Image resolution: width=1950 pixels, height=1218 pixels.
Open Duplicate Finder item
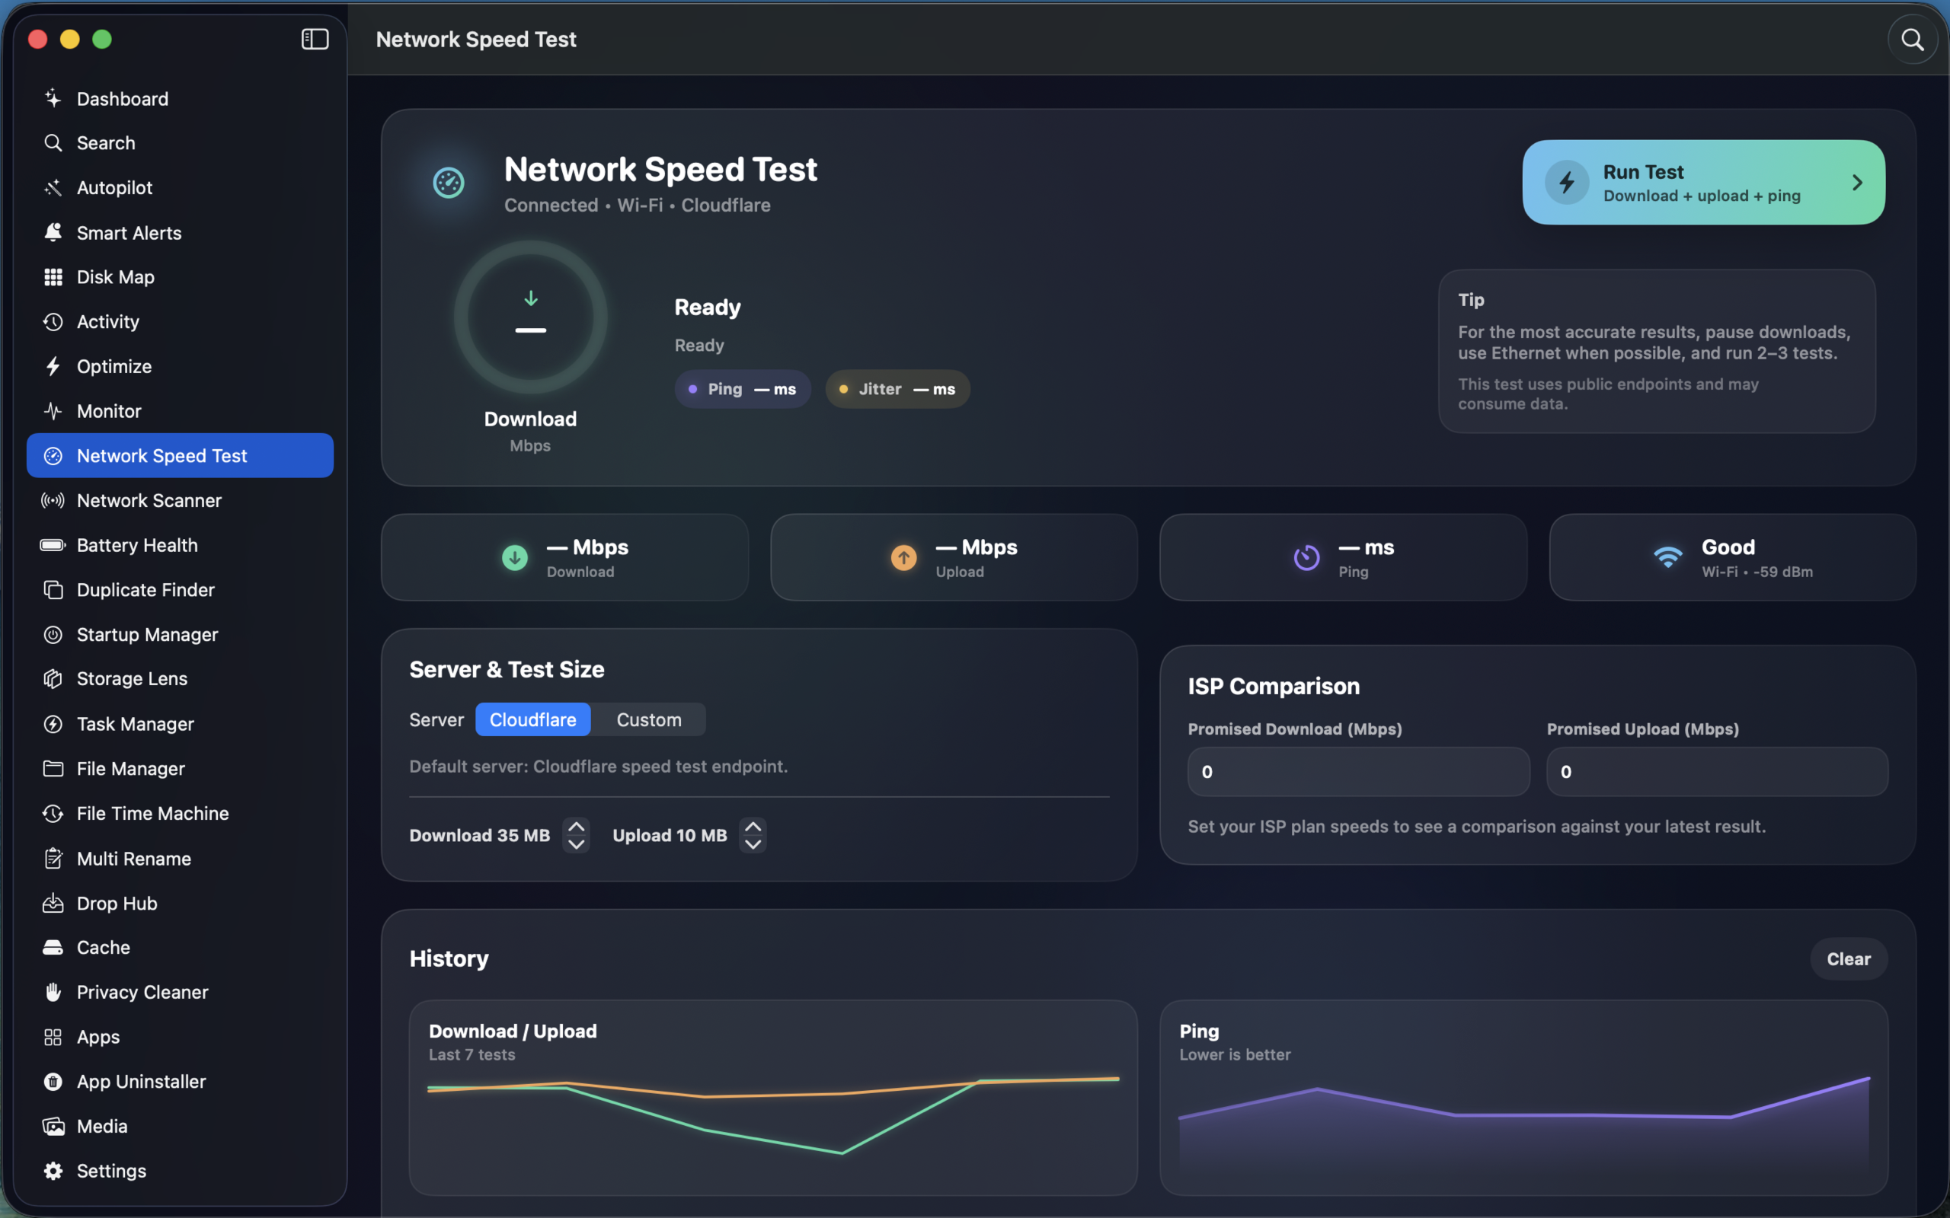[x=180, y=590]
